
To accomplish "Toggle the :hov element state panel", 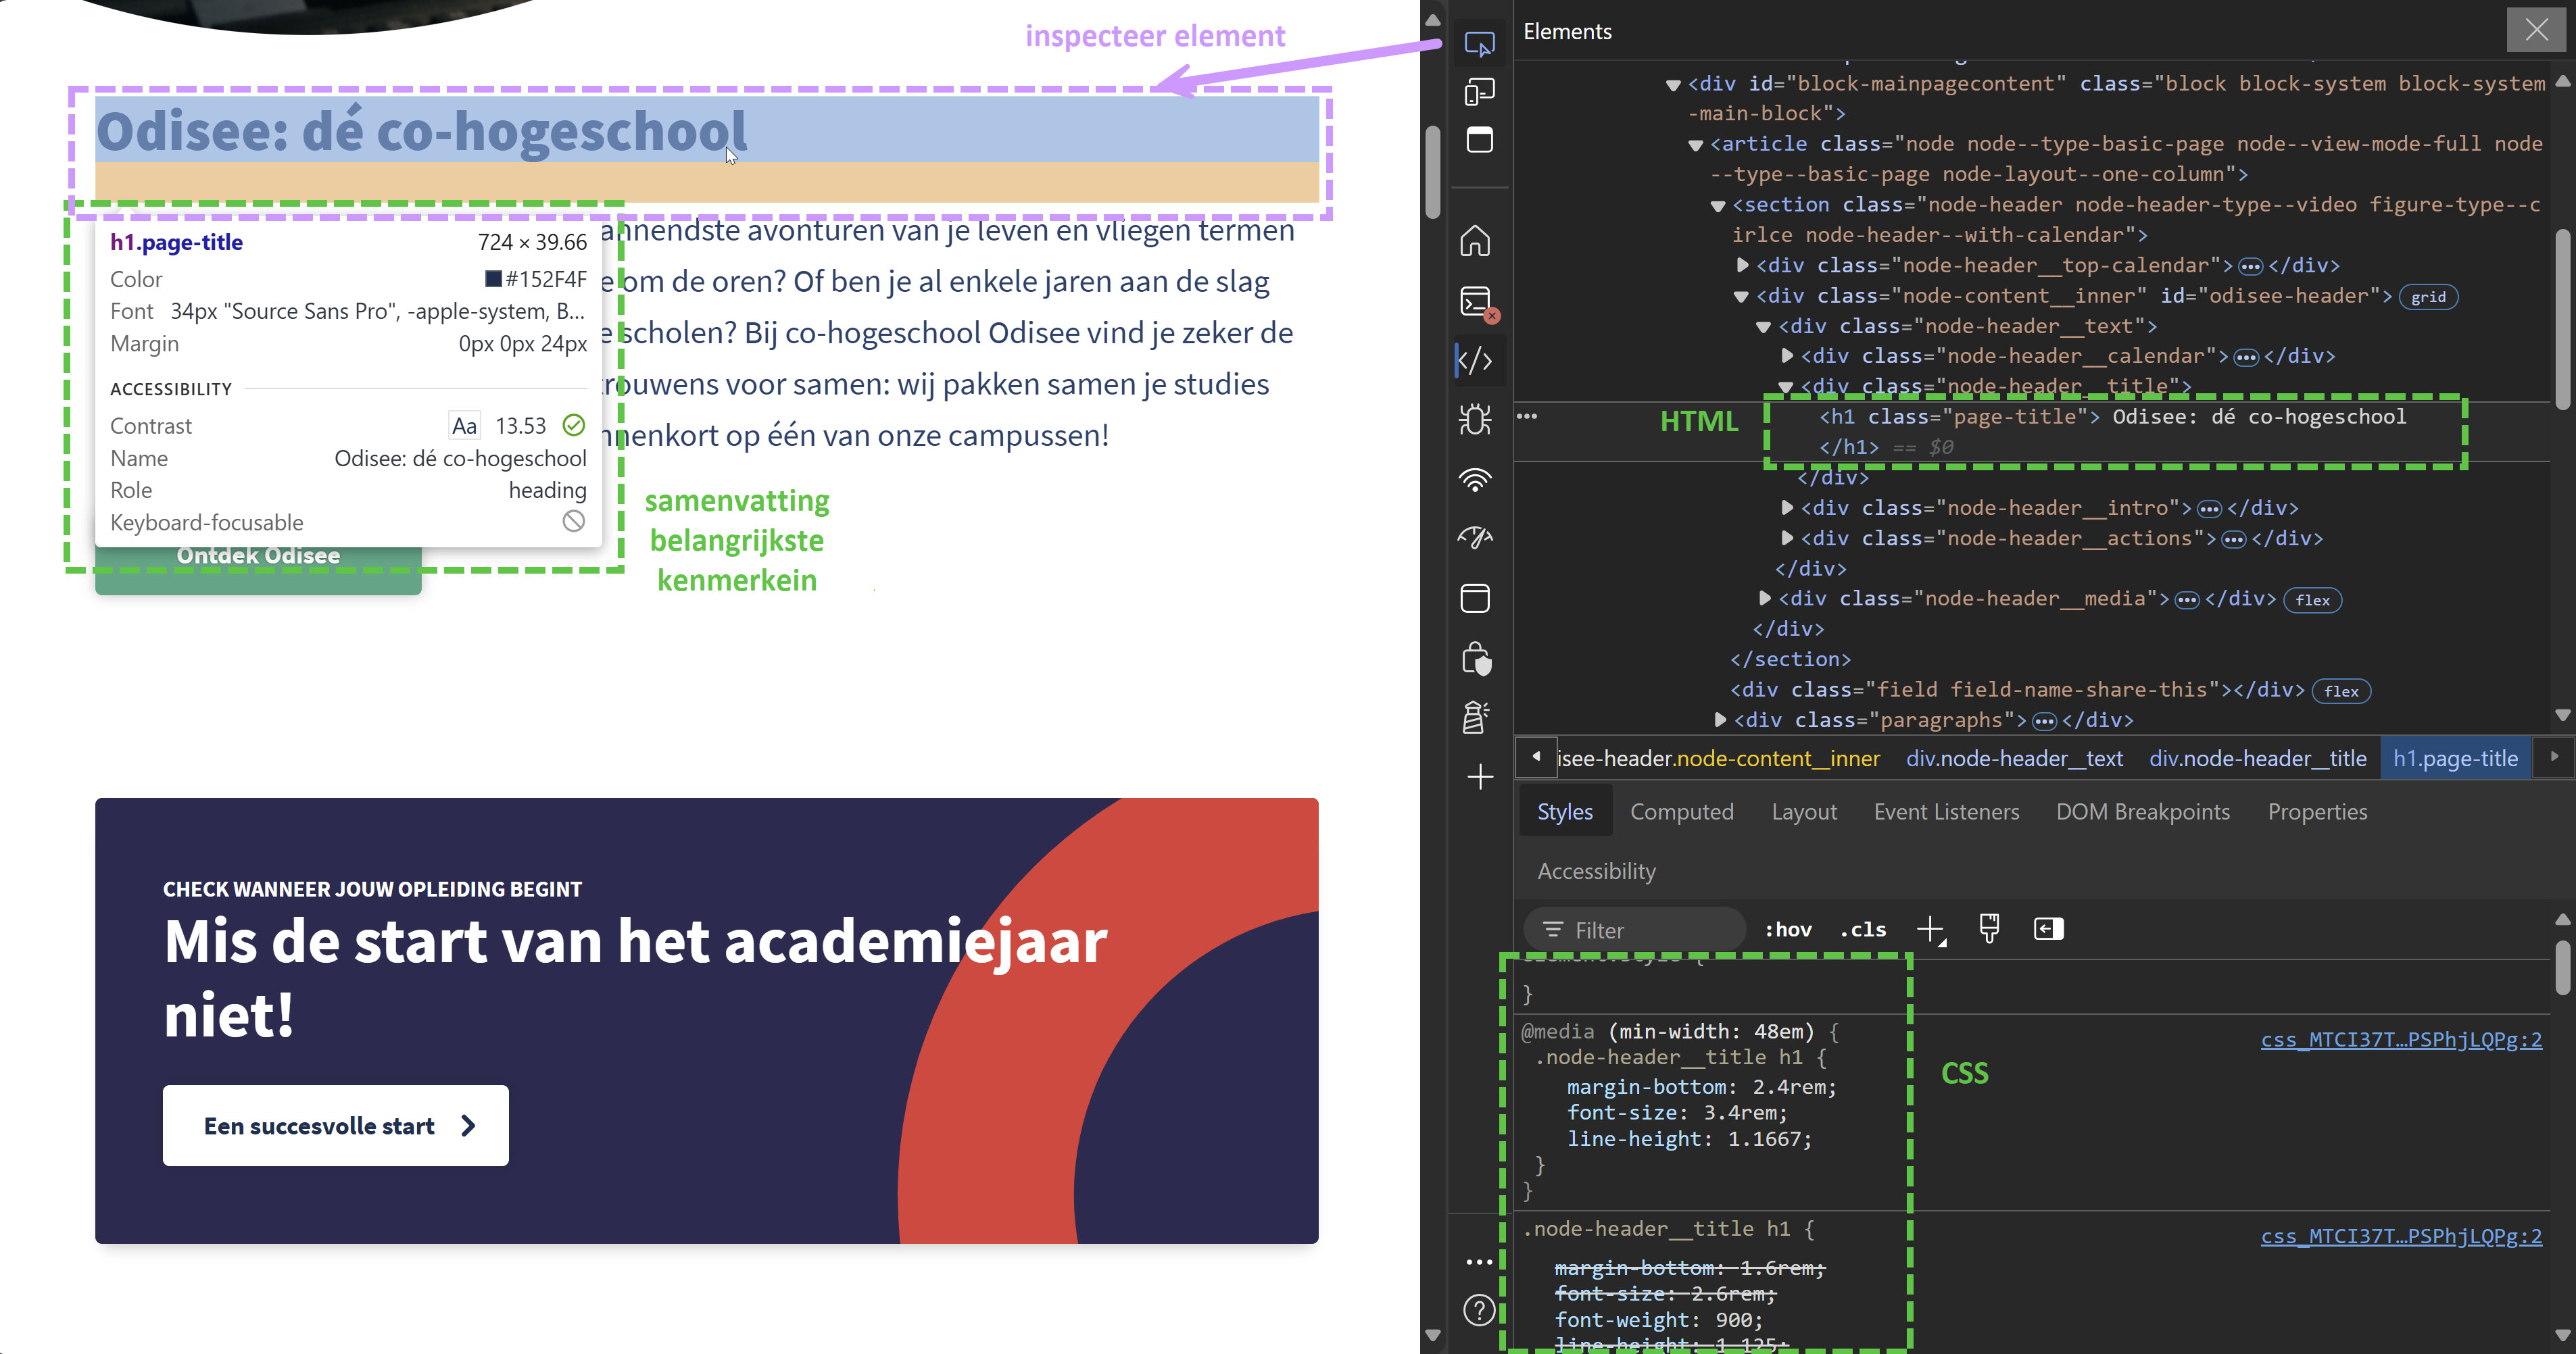I will [x=1788, y=929].
